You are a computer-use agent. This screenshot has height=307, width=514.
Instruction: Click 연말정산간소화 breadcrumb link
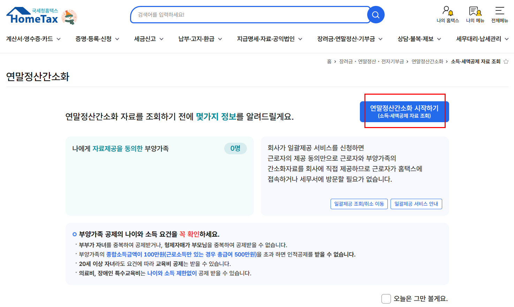click(427, 62)
